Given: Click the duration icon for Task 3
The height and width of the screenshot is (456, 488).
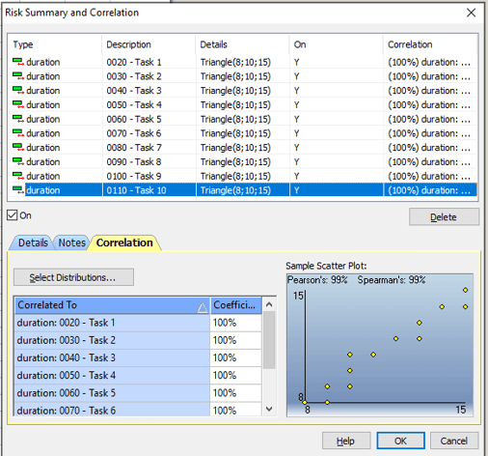Looking at the screenshot, I should coord(18,91).
